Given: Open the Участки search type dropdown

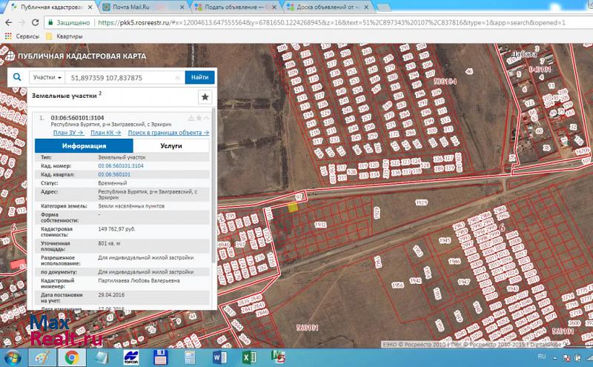Looking at the screenshot, I should point(47,77).
